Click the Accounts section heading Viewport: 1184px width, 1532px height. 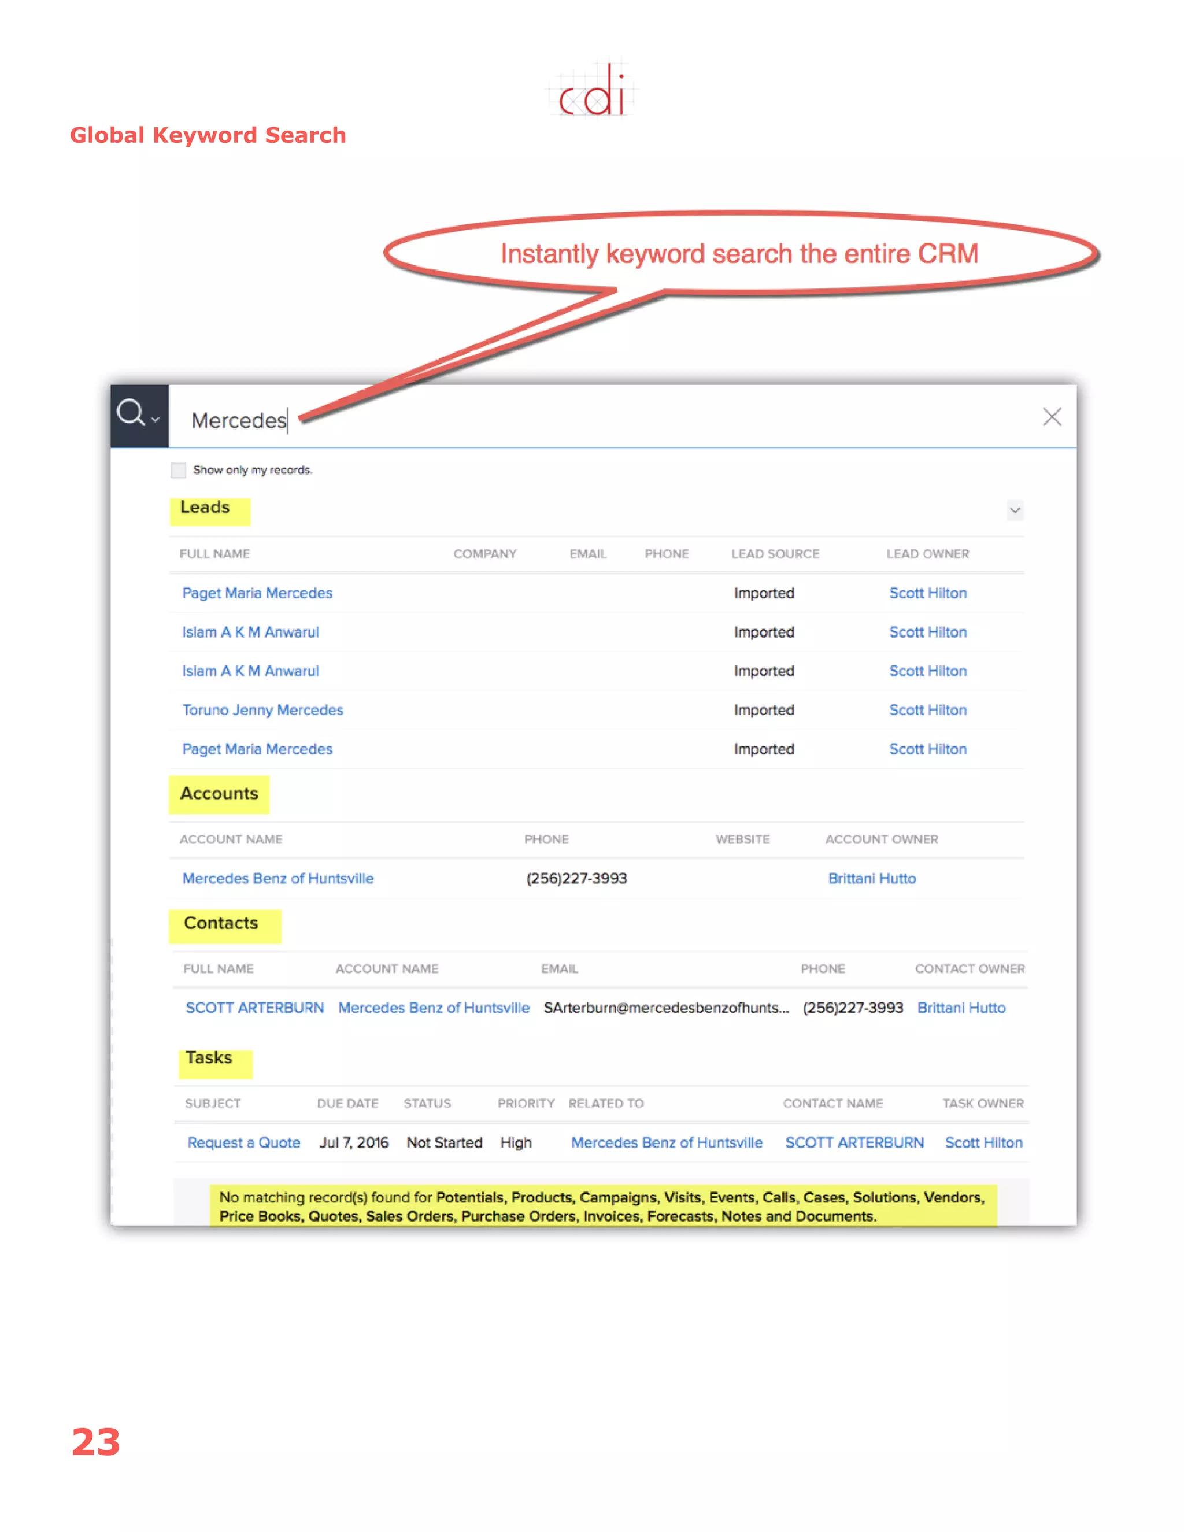click(219, 793)
